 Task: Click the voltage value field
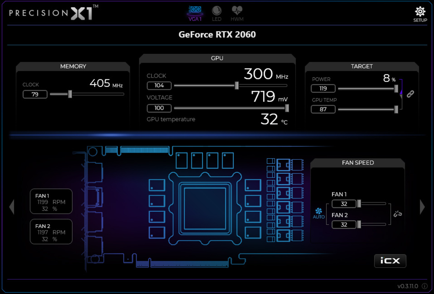(x=159, y=108)
